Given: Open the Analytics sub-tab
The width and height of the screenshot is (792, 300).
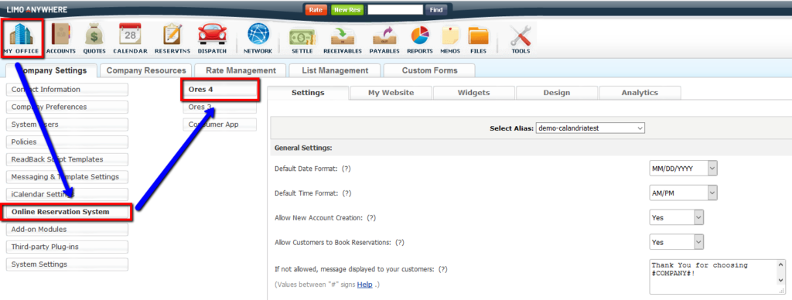Looking at the screenshot, I should (640, 93).
